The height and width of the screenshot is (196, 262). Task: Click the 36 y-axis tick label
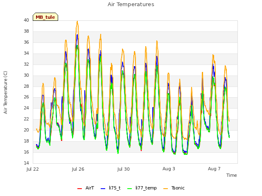tap(26, 42)
